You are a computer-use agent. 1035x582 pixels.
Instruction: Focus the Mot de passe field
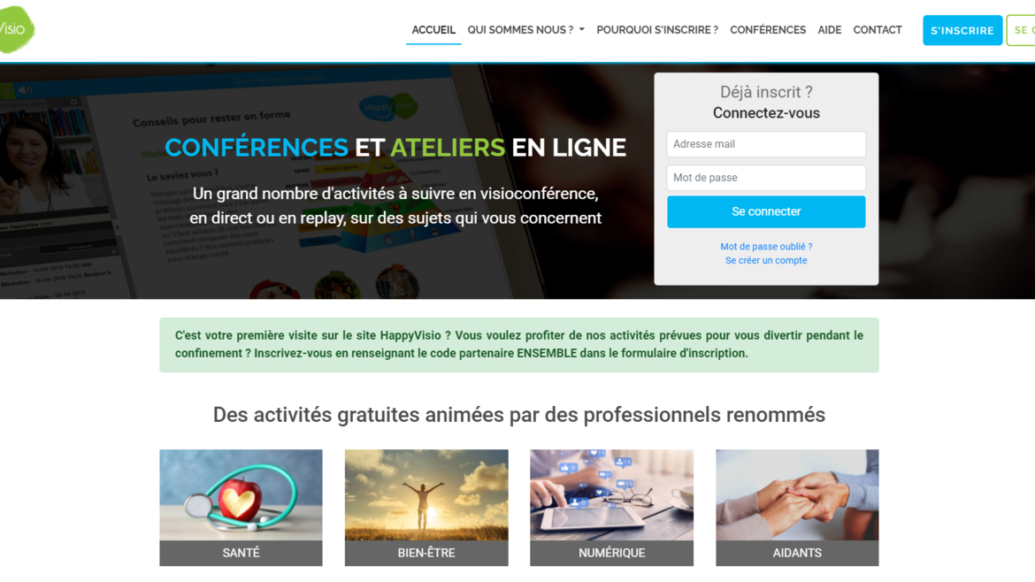coord(766,178)
